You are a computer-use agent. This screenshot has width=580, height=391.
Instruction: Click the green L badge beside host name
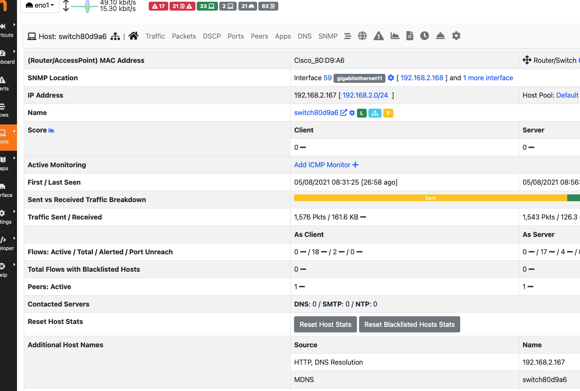click(x=362, y=113)
